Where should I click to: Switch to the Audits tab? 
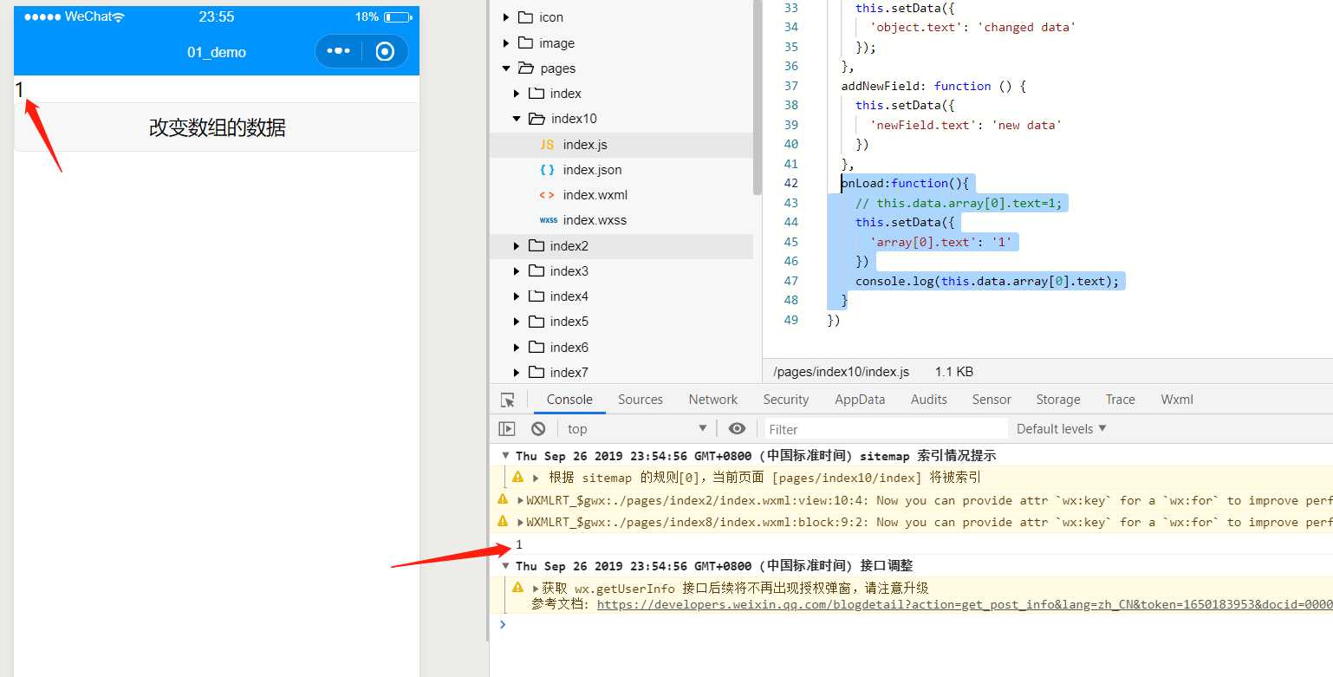tap(929, 400)
